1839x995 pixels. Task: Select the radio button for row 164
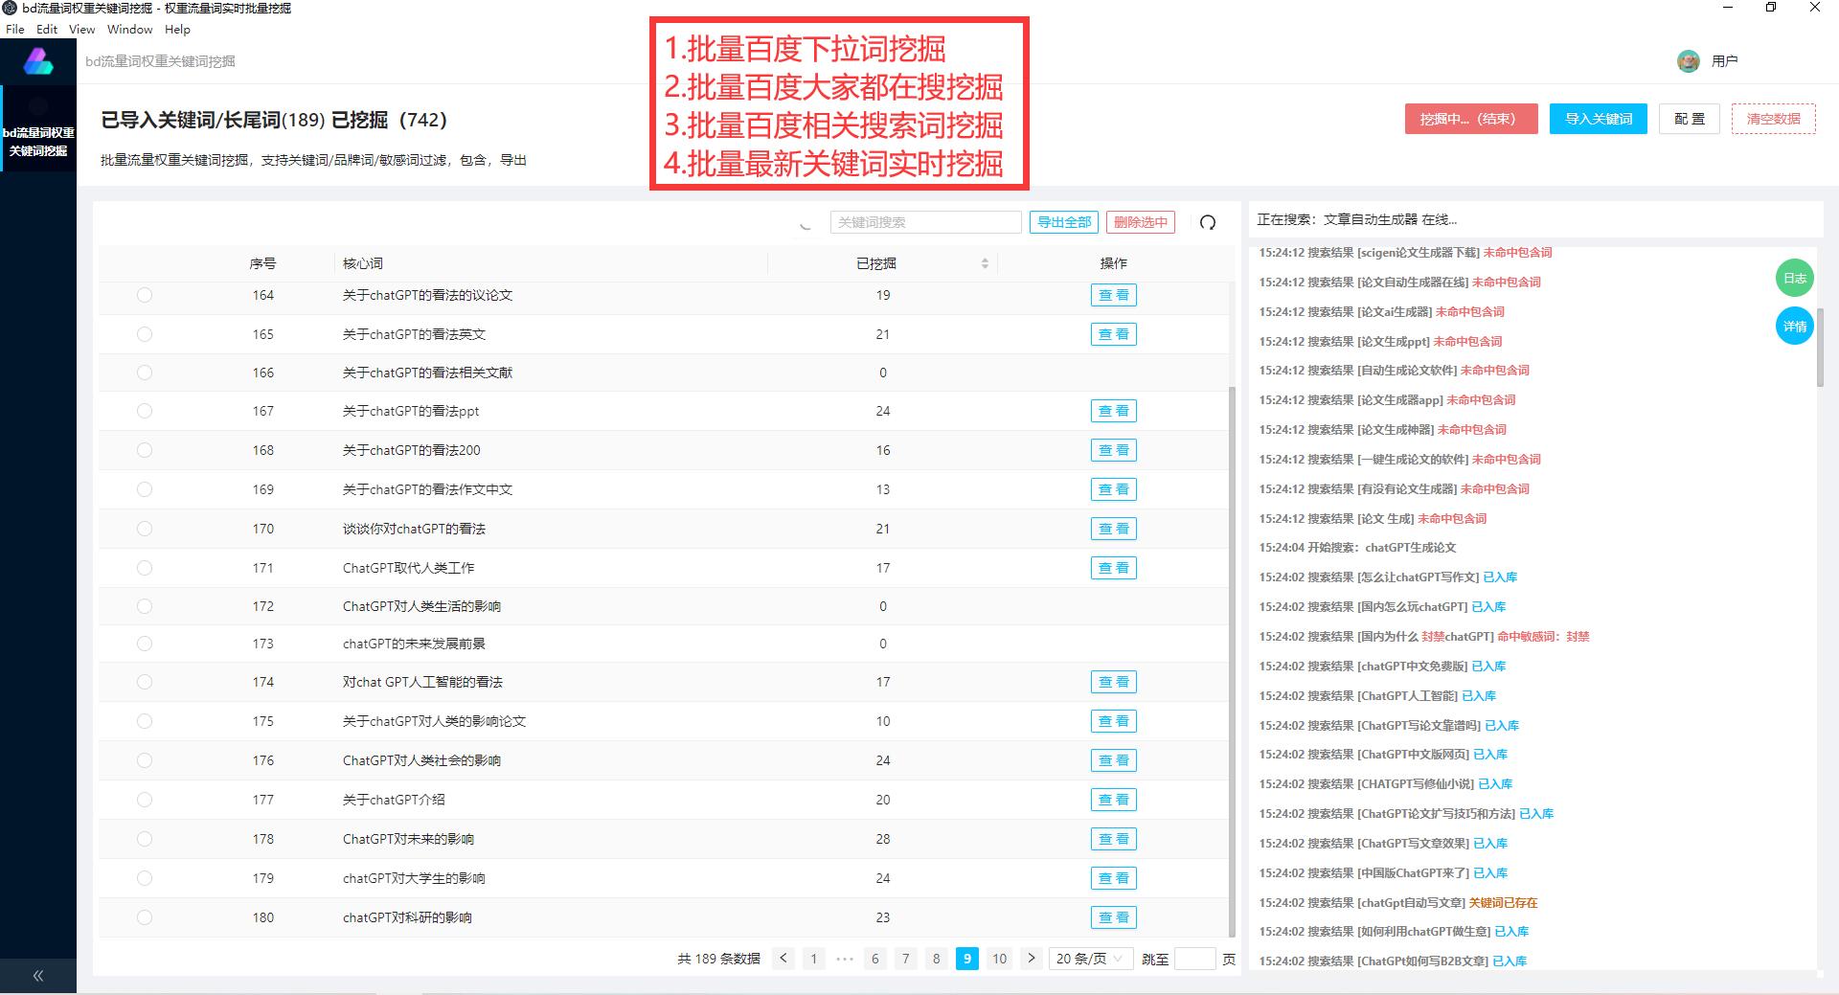coord(145,295)
